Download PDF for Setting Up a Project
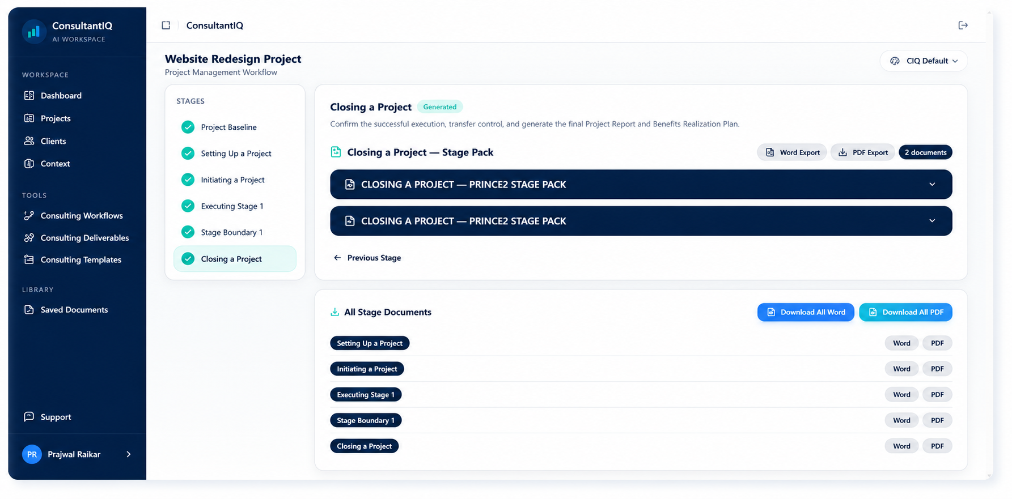The image size is (1012, 499). (937, 343)
